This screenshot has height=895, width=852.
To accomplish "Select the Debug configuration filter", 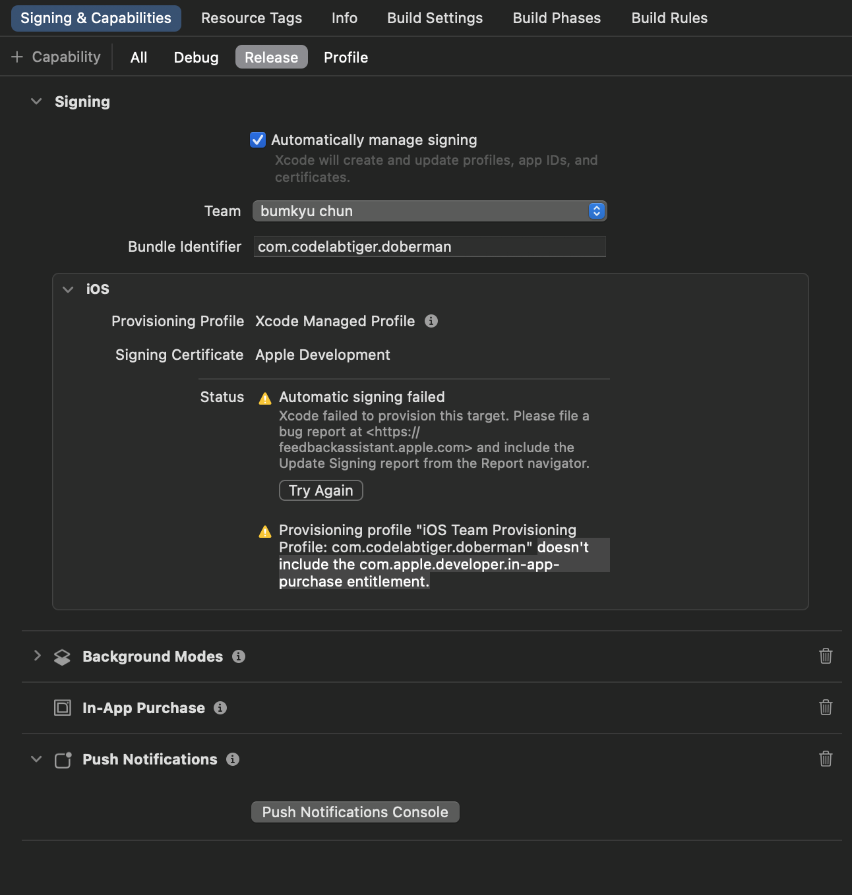I will (196, 57).
